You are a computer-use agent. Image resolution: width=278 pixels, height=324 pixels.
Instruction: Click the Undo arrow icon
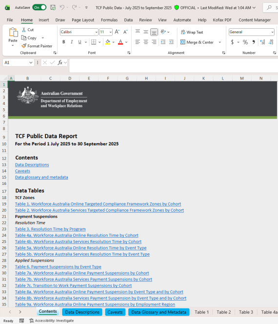coord(62,8)
